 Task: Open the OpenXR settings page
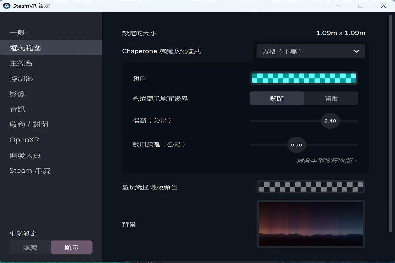24,139
